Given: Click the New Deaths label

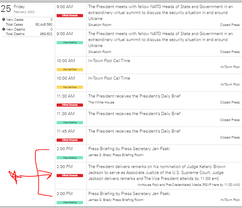Looking at the screenshot, I should coord(16,29).
